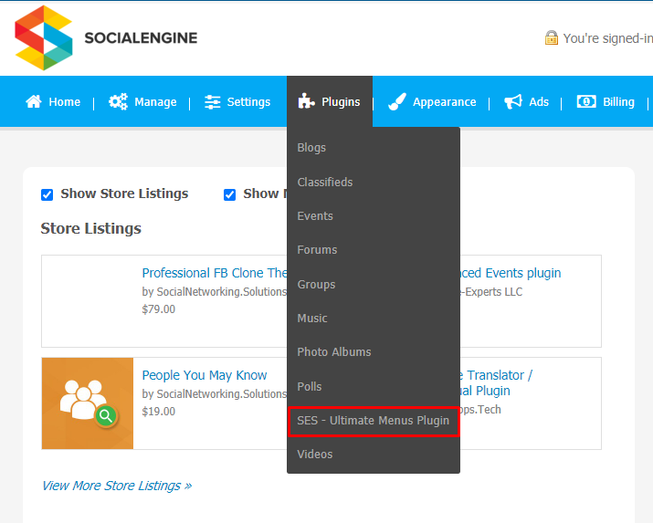The height and width of the screenshot is (523, 653).
Task: Open the Appearance menu
Action: (432, 101)
